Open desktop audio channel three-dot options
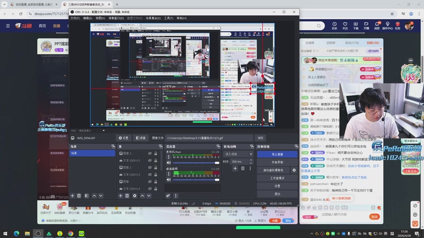The width and height of the screenshot is (424, 238). click(x=169, y=174)
